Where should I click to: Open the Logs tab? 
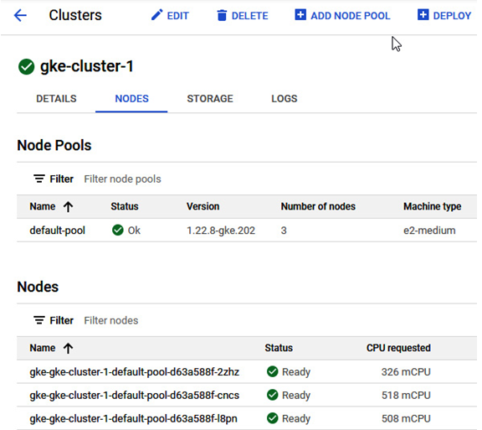284,99
